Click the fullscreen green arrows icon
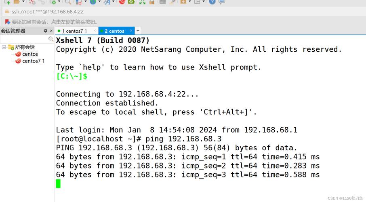The image size is (366, 202). 142,2
